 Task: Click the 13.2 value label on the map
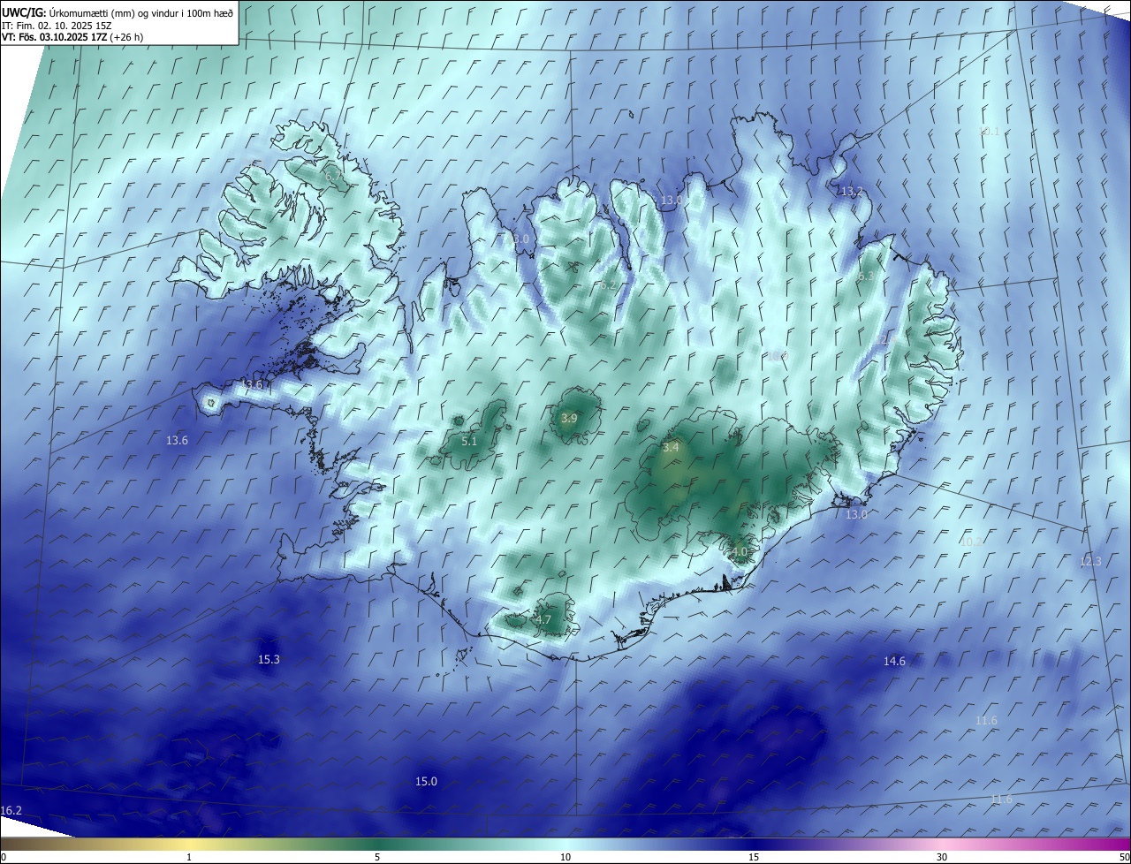[851, 192]
